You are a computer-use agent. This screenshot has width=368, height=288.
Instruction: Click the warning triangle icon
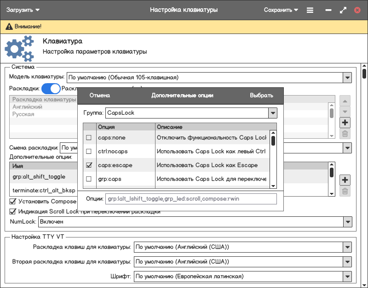pyautogui.click(x=9, y=27)
